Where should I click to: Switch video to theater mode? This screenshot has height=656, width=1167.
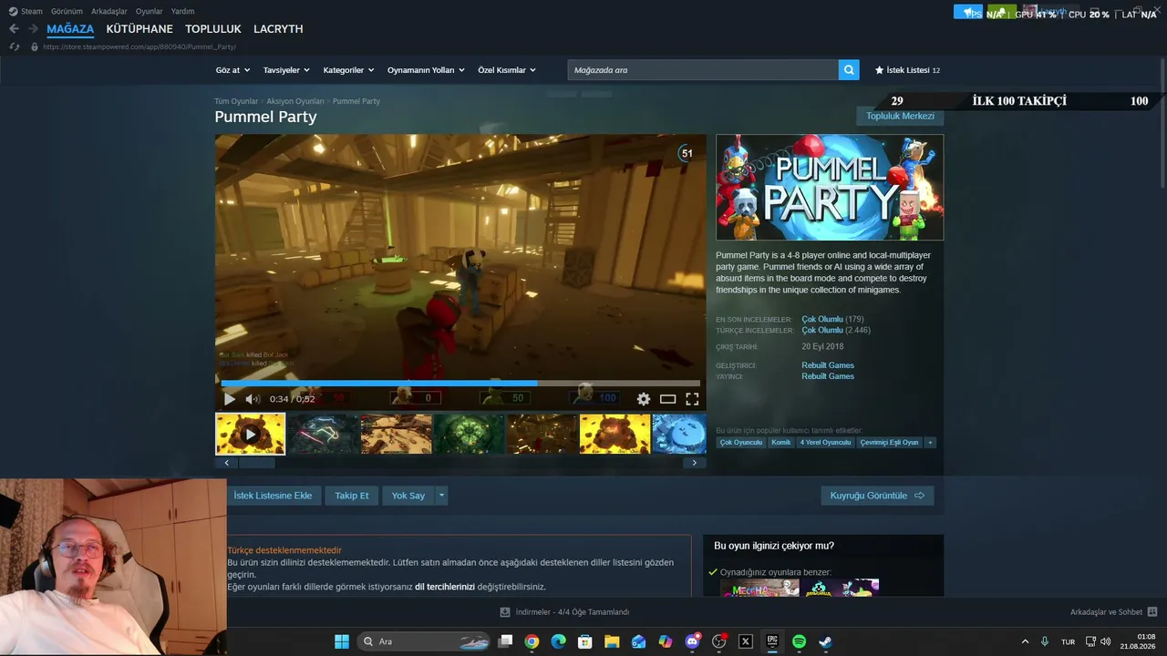click(x=668, y=399)
